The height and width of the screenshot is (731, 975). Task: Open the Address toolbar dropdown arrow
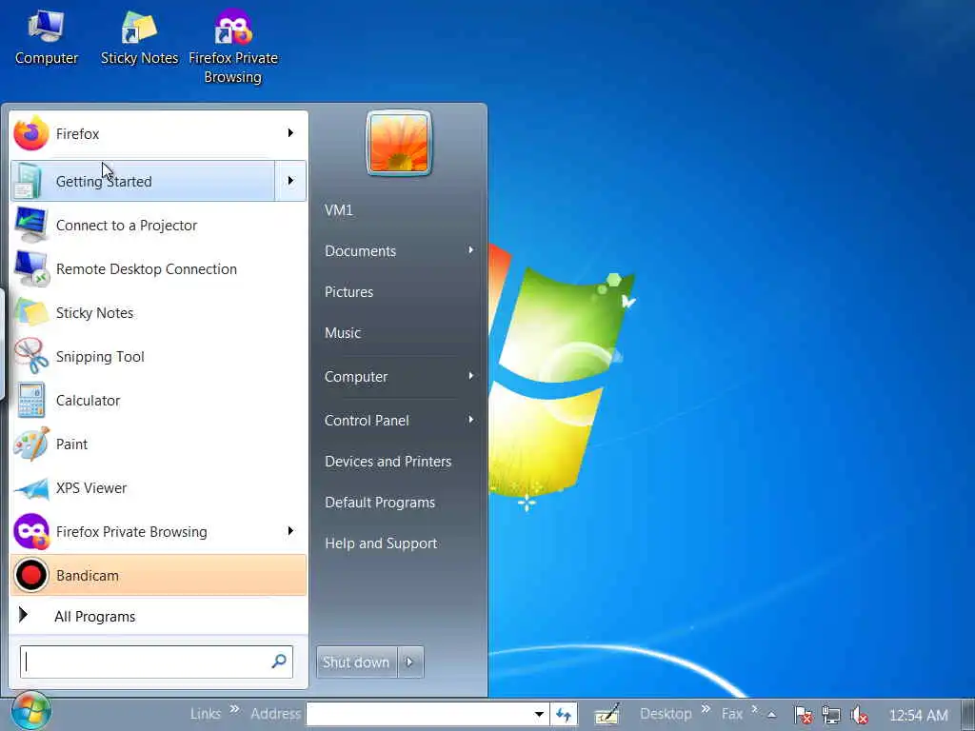(539, 714)
